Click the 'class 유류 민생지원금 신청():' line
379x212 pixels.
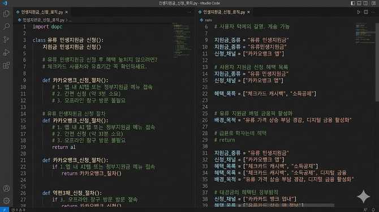click(x=68, y=40)
